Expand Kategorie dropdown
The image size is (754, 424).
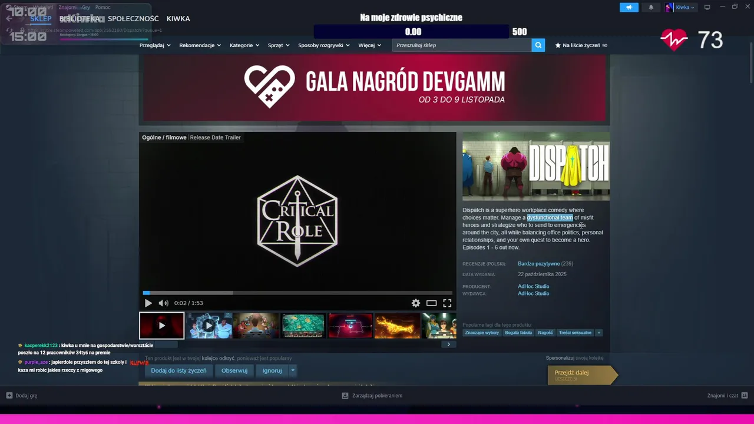244,45
